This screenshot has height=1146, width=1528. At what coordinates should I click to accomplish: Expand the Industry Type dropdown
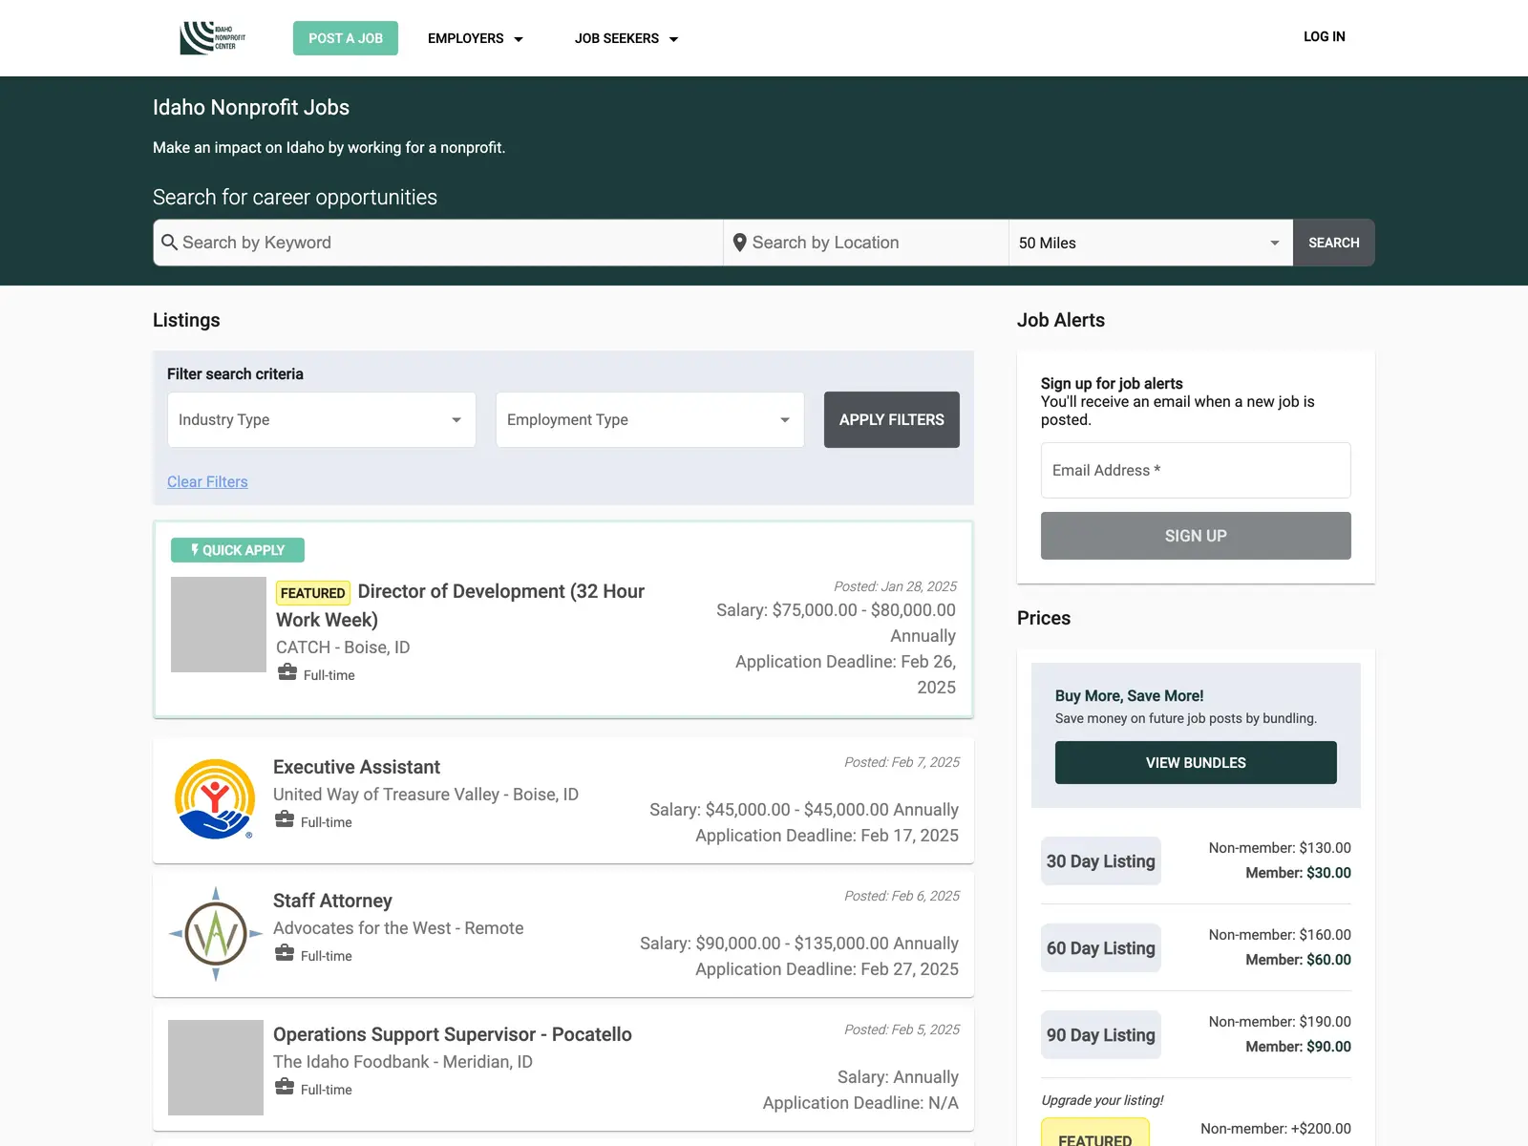point(322,419)
